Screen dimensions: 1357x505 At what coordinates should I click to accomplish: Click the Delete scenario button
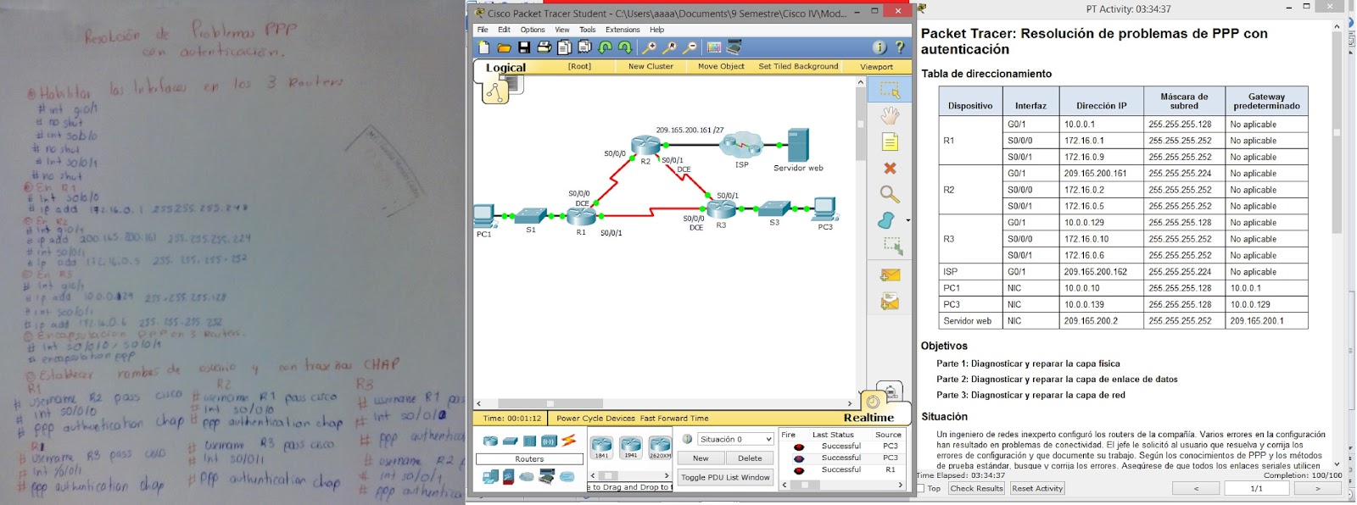pos(750,458)
